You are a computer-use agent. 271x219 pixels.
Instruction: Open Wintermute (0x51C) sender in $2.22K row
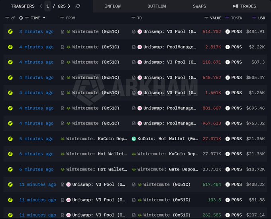coord(96,47)
